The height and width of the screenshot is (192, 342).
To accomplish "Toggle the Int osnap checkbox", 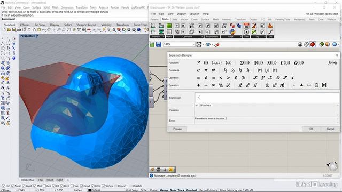I will click(x=54, y=186).
